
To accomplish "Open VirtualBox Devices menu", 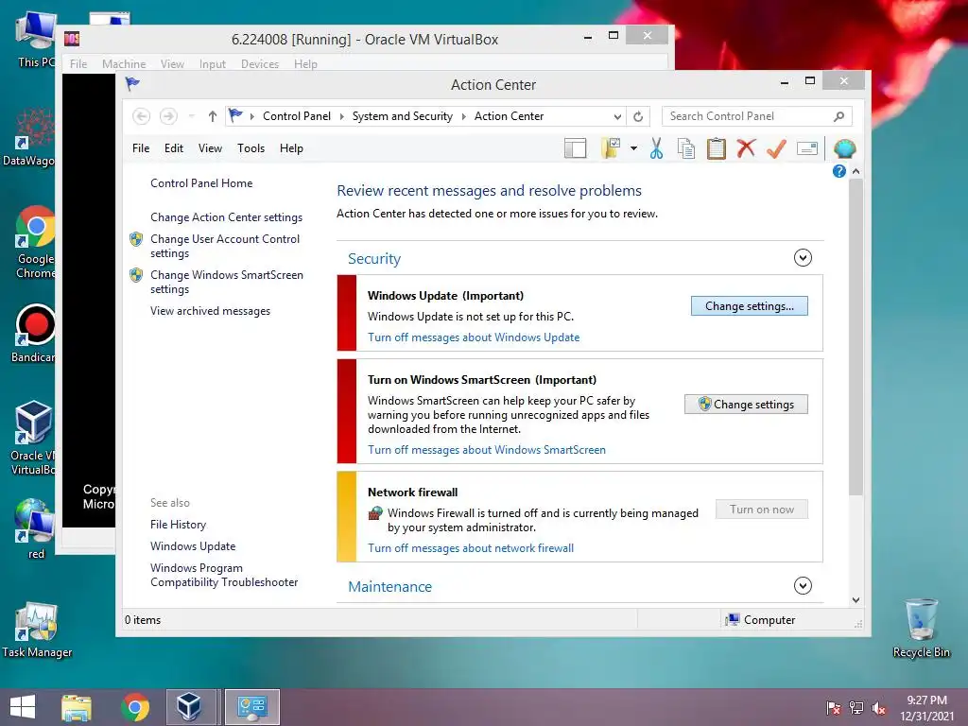I will [x=260, y=63].
